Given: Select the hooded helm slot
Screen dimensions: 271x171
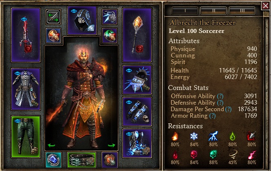Looking at the screenshot, I should pyautogui.click(x=82, y=20).
